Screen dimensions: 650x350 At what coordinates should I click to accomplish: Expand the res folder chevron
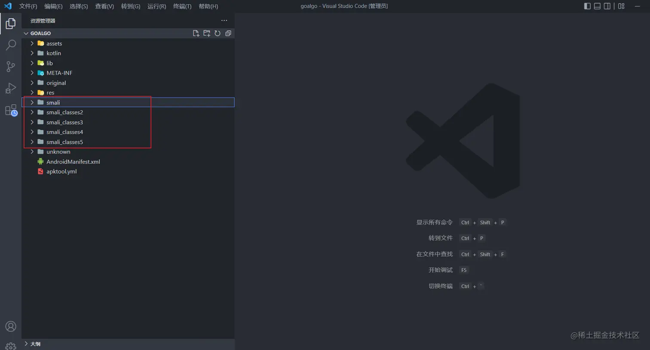coord(32,93)
